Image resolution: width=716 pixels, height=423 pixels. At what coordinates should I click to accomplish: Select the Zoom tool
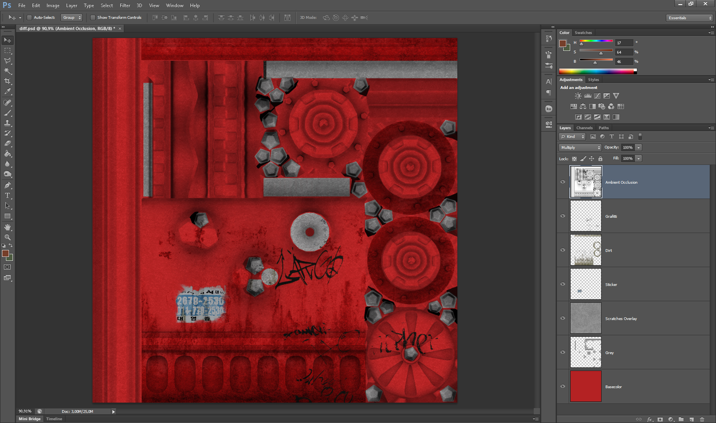[x=7, y=237]
